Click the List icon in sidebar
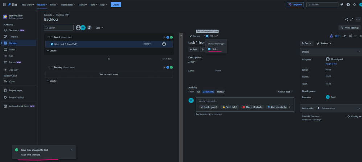Viewport: 362px width, 162px height. pos(5,56)
